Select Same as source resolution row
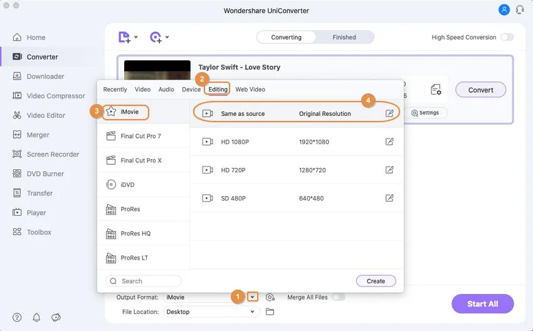 pyautogui.click(x=297, y=113)
